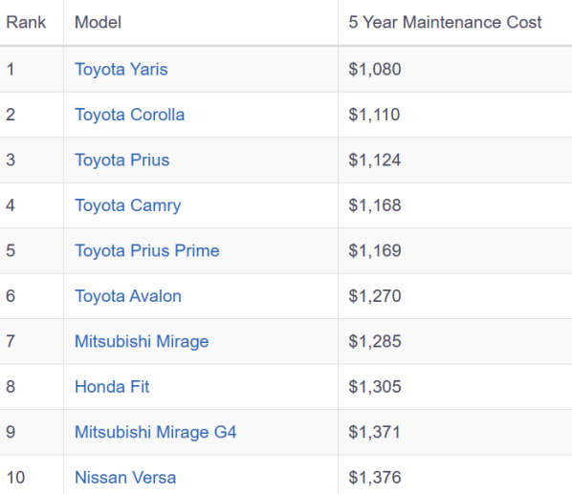Open the Toyota Prius Prime page

click(x=147, y=250)
